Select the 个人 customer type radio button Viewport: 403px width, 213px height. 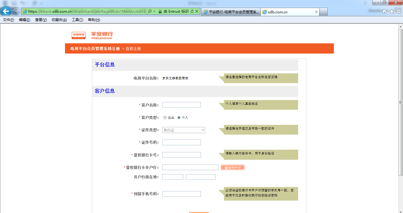coord(179,118)
